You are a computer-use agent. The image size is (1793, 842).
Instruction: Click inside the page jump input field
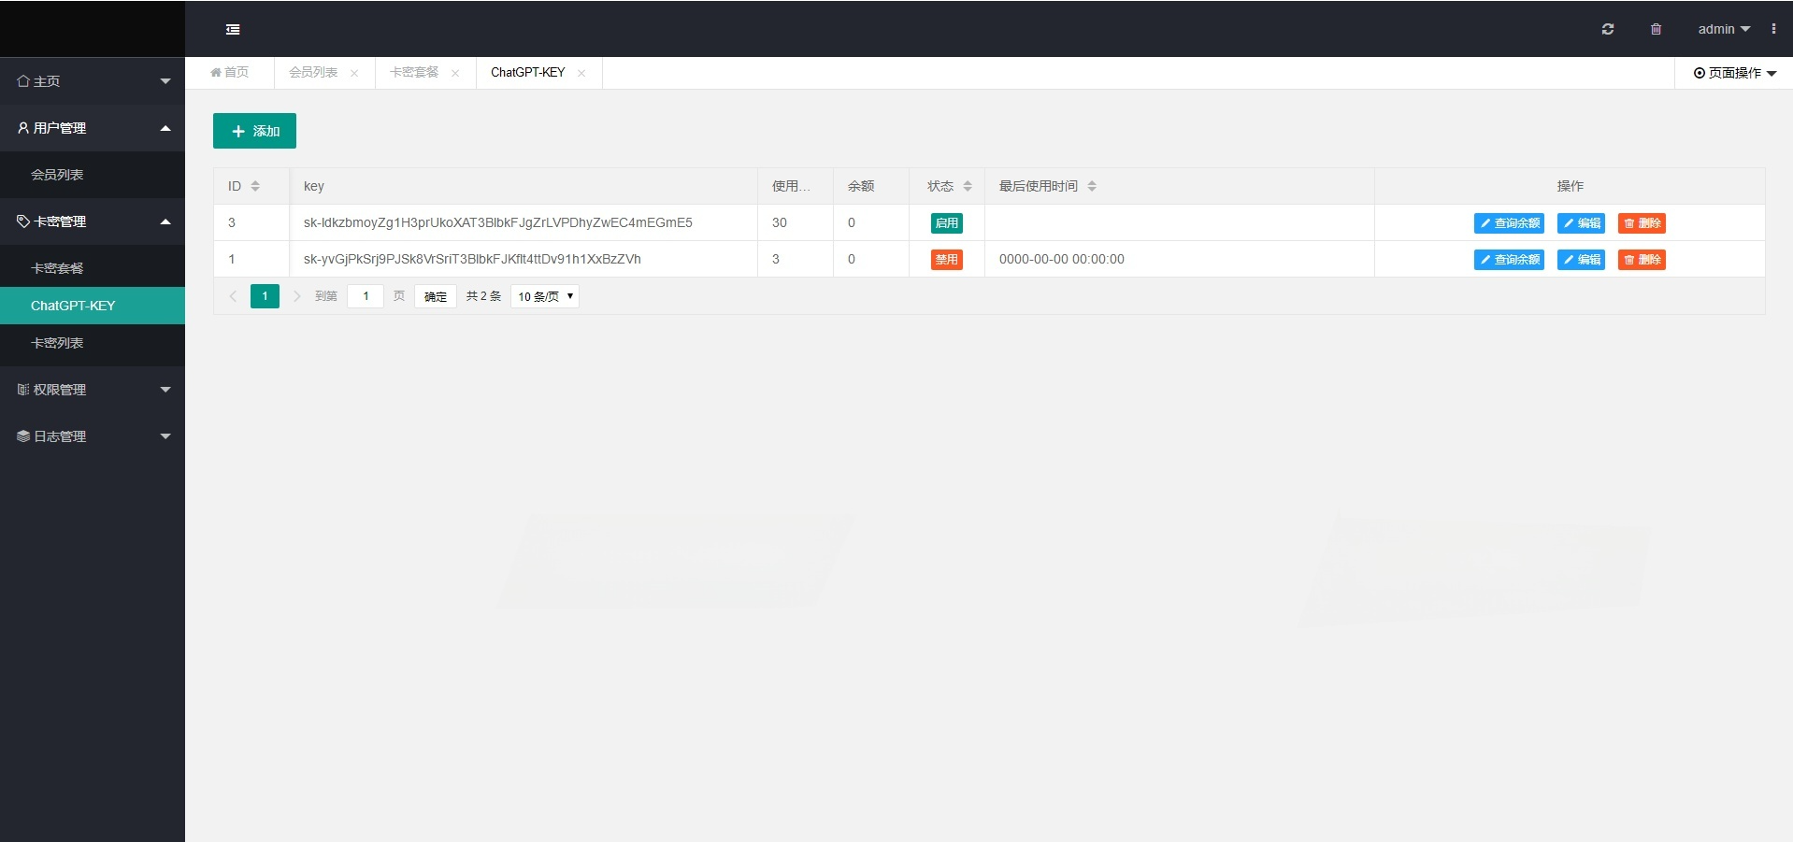tap(365, 296)
